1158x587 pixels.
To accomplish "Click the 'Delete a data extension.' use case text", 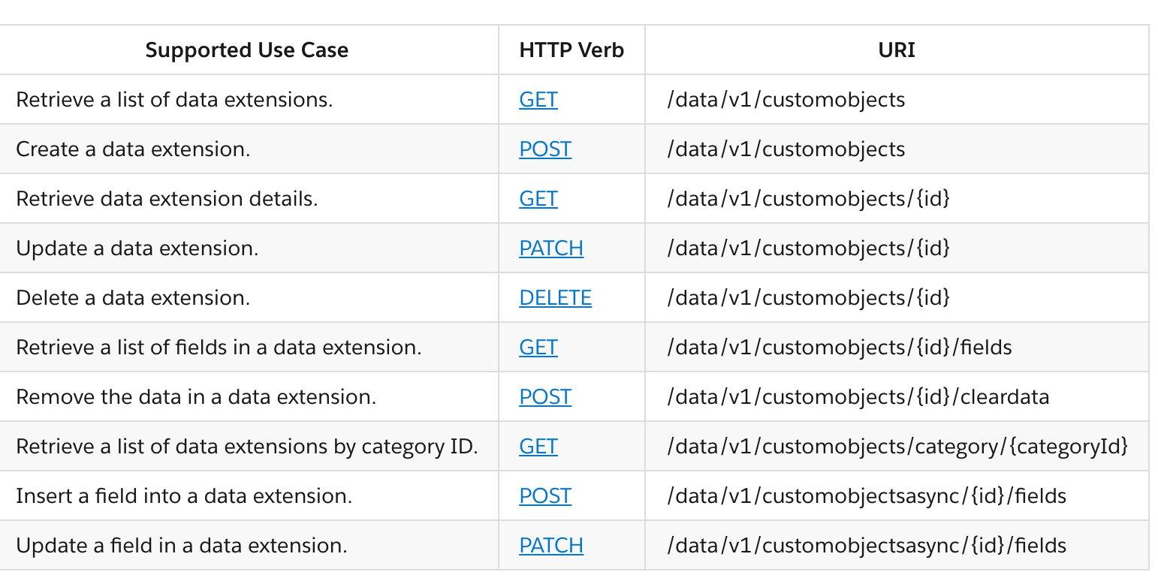I will click(x=133, y=298).
